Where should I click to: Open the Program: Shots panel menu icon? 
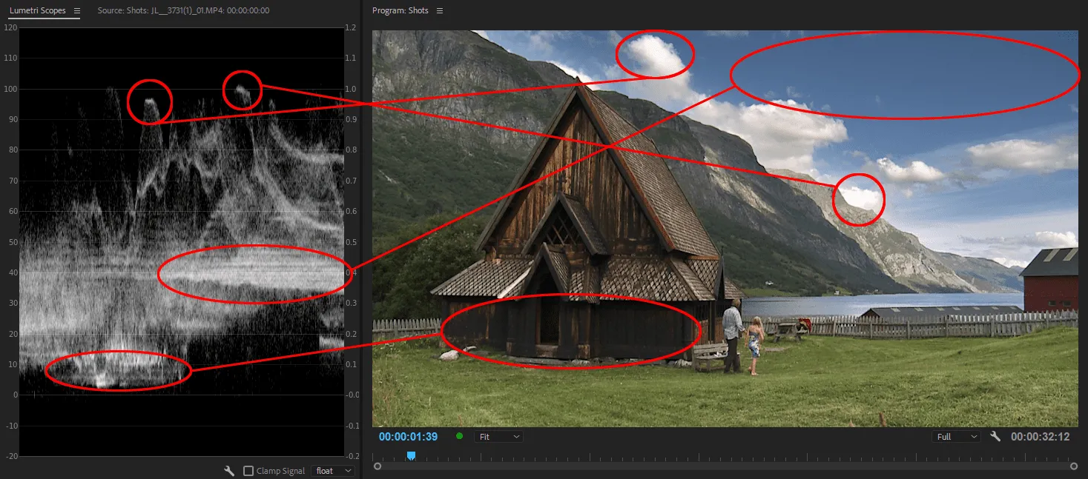coord(440,11)
